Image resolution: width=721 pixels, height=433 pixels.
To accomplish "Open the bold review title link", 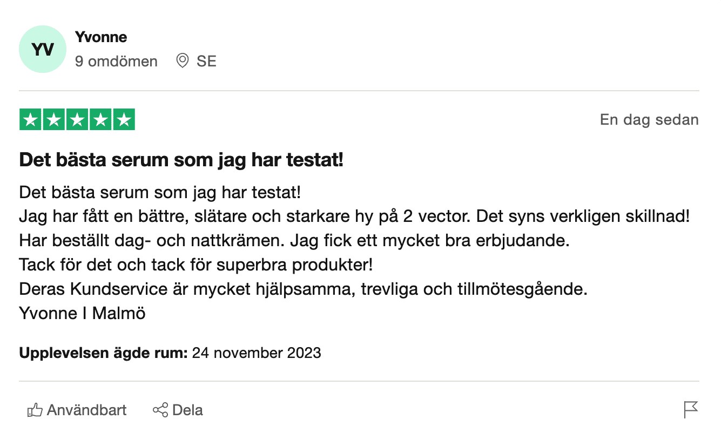I will point(181,160).
